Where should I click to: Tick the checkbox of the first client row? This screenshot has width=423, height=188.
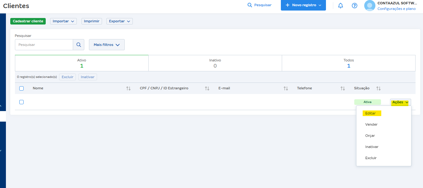(x=21, y=102)
